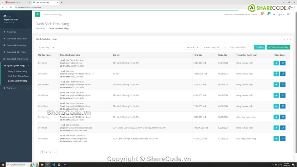Edit order DH-c8L2oJ
Screen dimensions: 297x167
283,63
